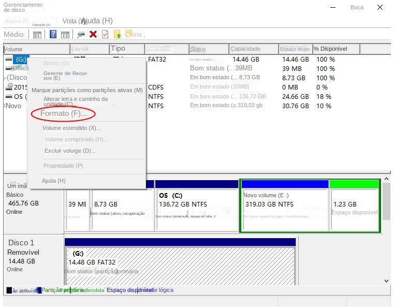The width and height of the screenshot is (394, 308).
Task: Sort by the Espaço dispo column header
Action: point(296,49)
